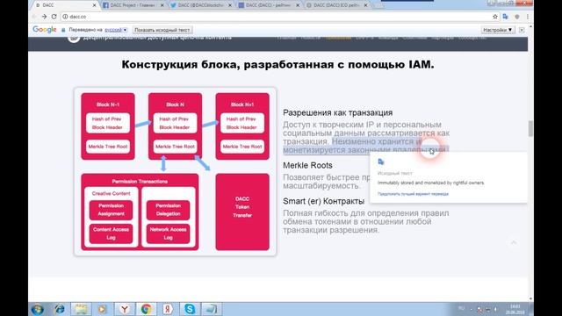Close the DACC Project Facebook tab
This screenshot has width=562, height=316.
[x=162, y=5]
